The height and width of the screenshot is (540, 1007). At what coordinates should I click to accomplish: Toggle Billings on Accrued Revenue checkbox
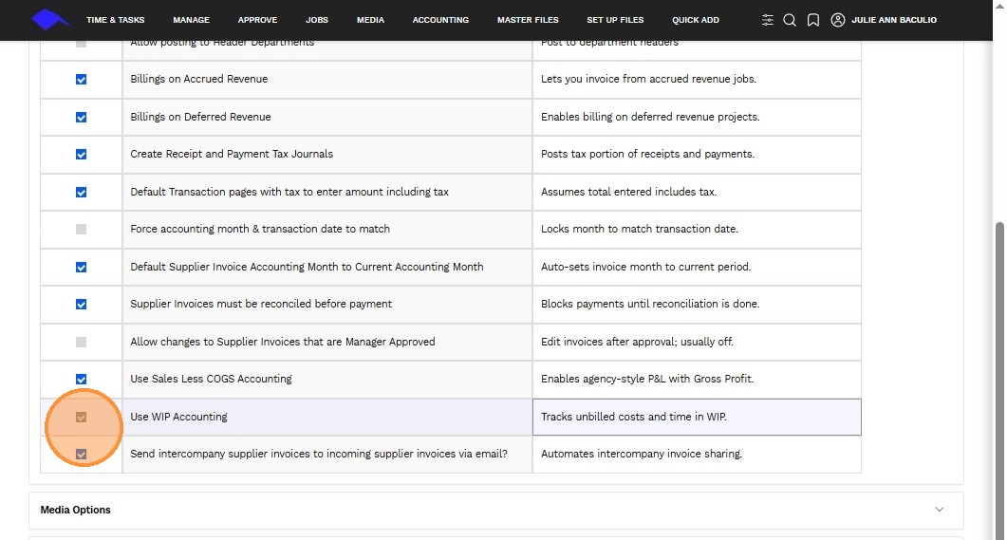[x=81, y=80]
